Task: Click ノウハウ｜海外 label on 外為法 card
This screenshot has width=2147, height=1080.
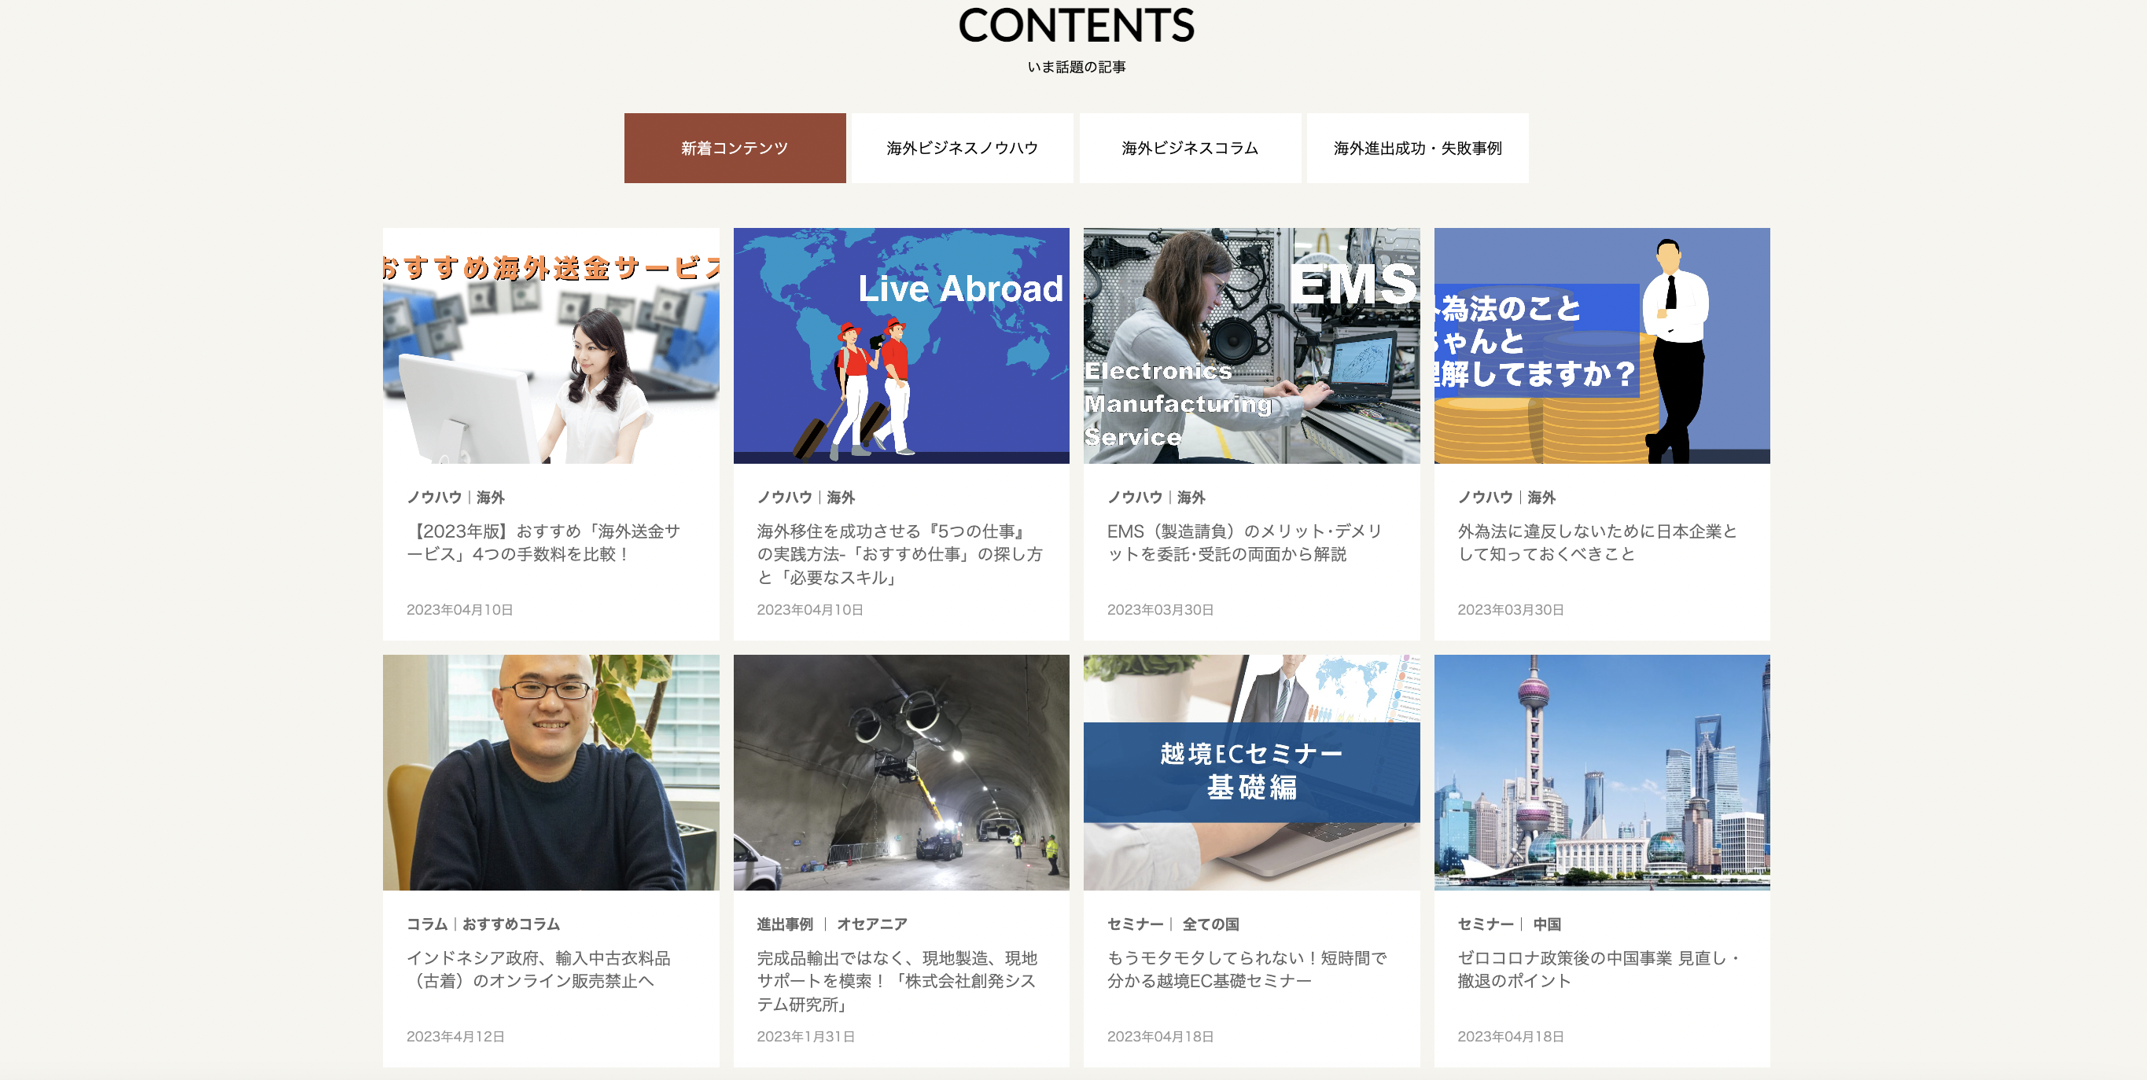Action: [x=1507, y=498]
